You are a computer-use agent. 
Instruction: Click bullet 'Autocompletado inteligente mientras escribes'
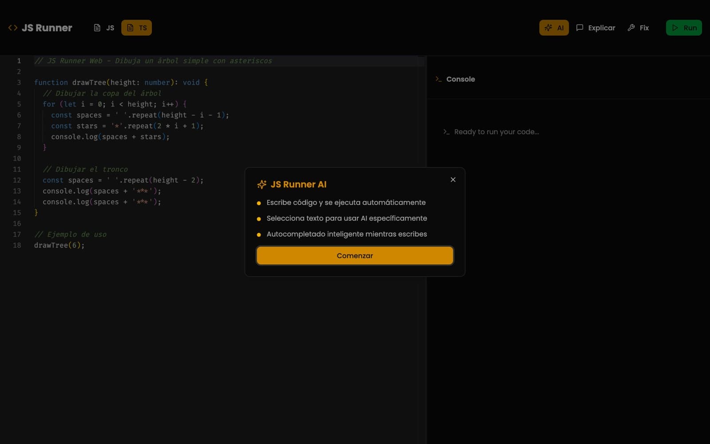347,234
